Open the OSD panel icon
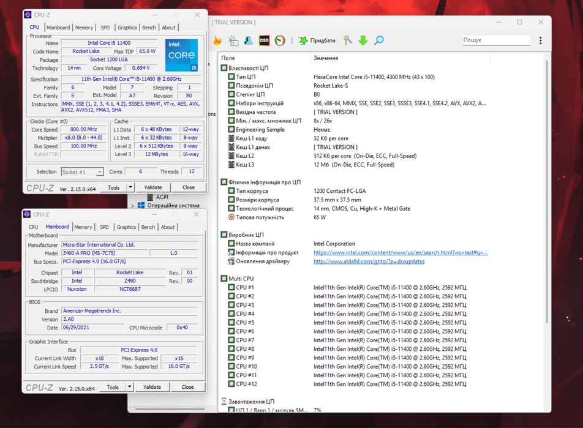The width and height of the screenshot is (583, 428). tap(264, 40)
